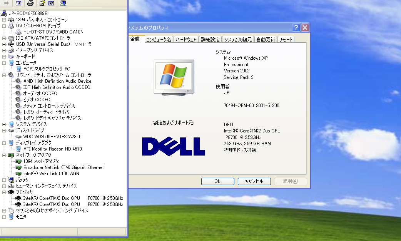Switch to the リモート tab
Screen dimensions: 401x241
tap(286, 39)
